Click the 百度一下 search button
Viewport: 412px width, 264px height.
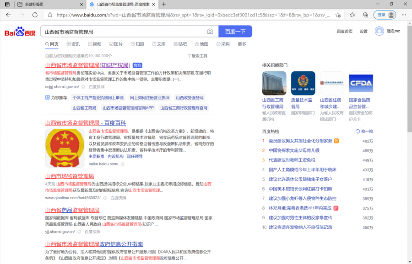pos(235,32)
